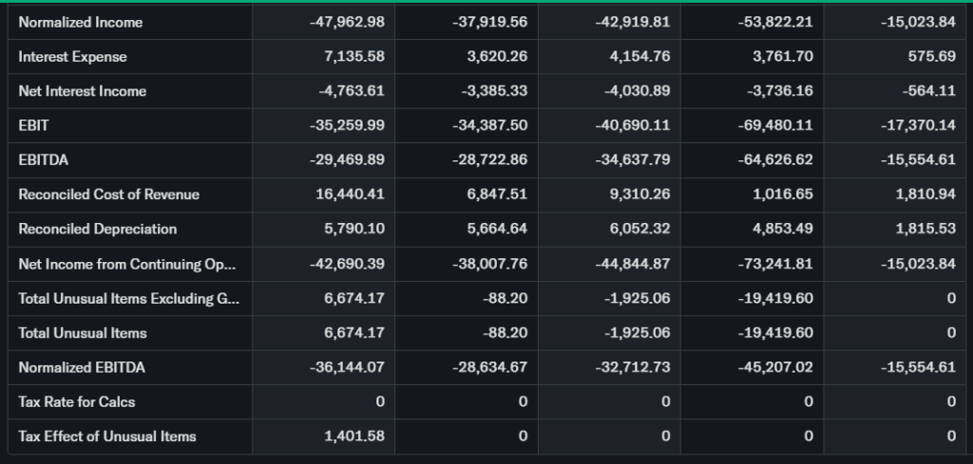This screenshot has width=973, height=464.
Task: Click the 1,401.58 tax effect value
Action: pyautogui.click(x=353, y=436)
